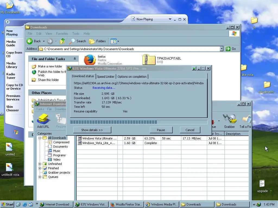278x208 pixels.
Task: Click the Search icon in Downloads toolbar
Action: (x=72, y=41)
